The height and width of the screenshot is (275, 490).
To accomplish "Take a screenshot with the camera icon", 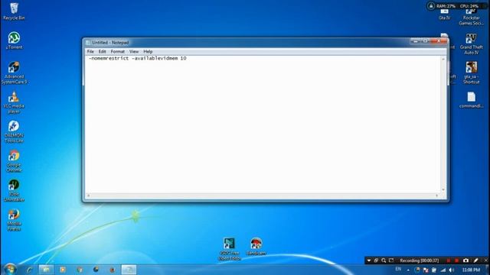I will tap(465, 260).
